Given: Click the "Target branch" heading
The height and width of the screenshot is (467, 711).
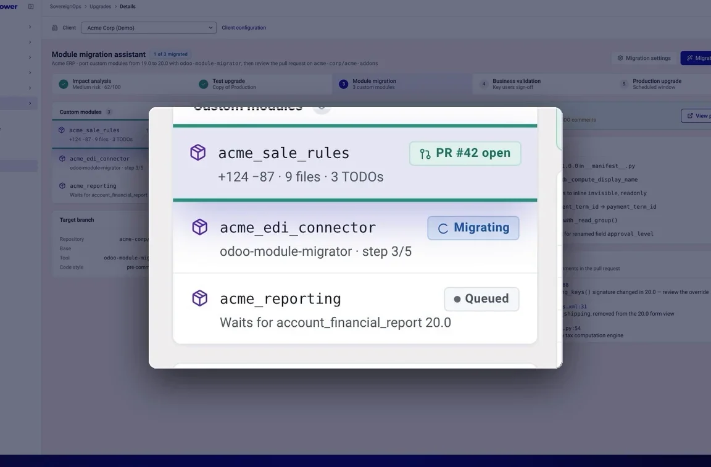Looking at the screenshot, I should [77, 220].
